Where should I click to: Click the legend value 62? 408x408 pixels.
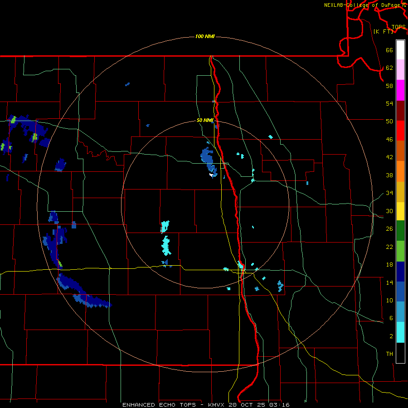click(389, 68)
